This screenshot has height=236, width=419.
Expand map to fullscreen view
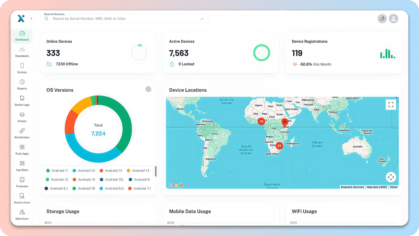click(391, 105)
